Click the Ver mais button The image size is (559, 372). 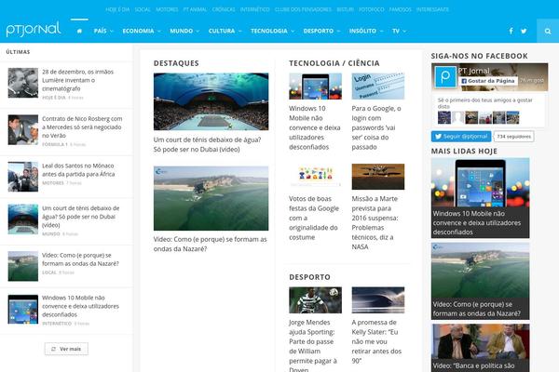pos(66,349)
